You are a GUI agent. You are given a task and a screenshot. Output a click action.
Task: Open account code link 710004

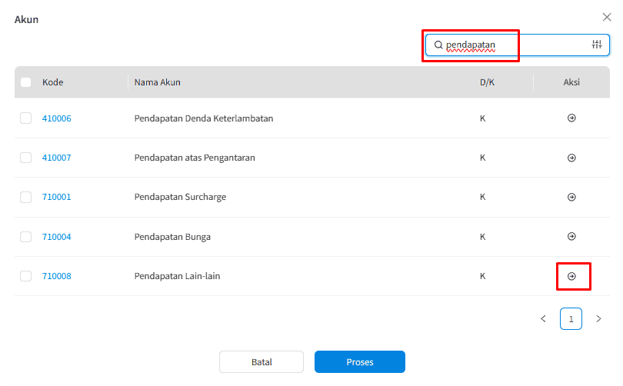[x=56, y=237]
